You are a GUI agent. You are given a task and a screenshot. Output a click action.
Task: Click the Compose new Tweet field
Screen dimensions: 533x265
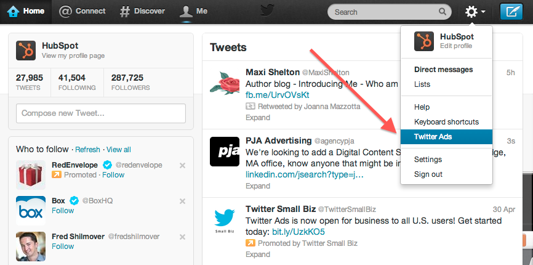100,113
